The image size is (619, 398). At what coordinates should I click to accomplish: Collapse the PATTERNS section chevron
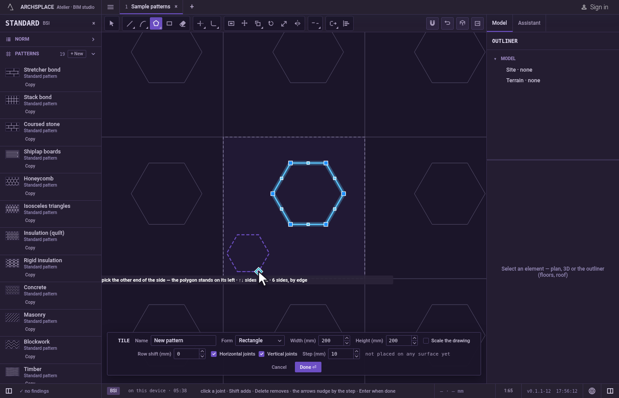93,54
